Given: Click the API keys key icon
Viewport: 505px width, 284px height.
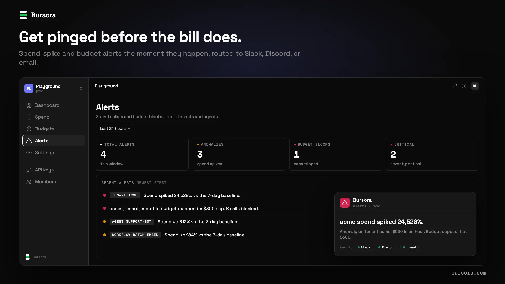Looking at the screenshot, I should point(29,170).
